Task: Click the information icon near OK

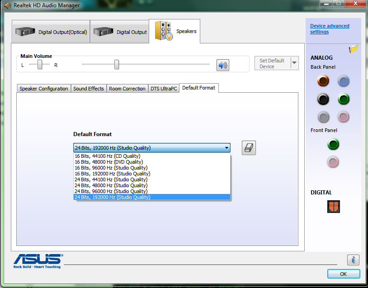Action: coord(353,260)
